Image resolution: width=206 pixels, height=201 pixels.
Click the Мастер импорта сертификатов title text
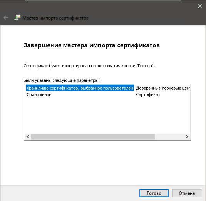[x=55, y=18]
